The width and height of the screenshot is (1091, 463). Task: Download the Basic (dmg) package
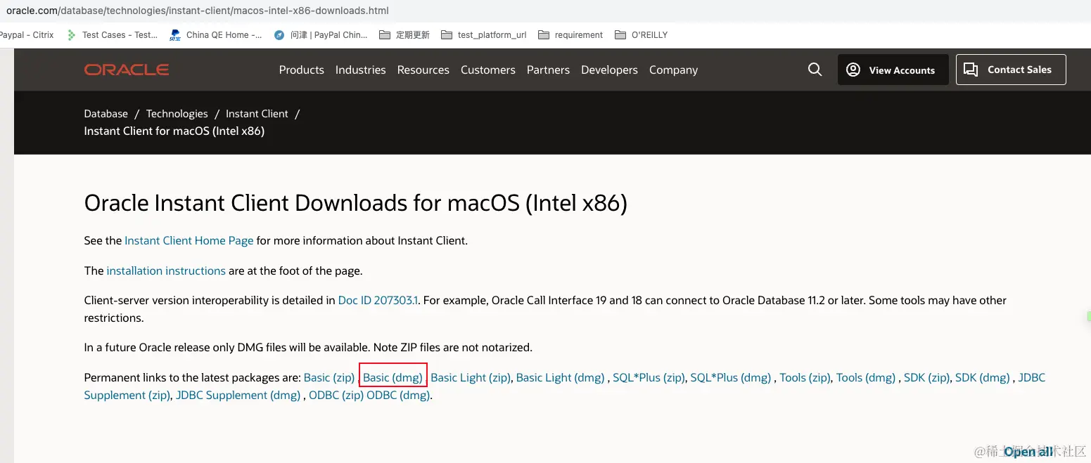(x=393, y=377)
